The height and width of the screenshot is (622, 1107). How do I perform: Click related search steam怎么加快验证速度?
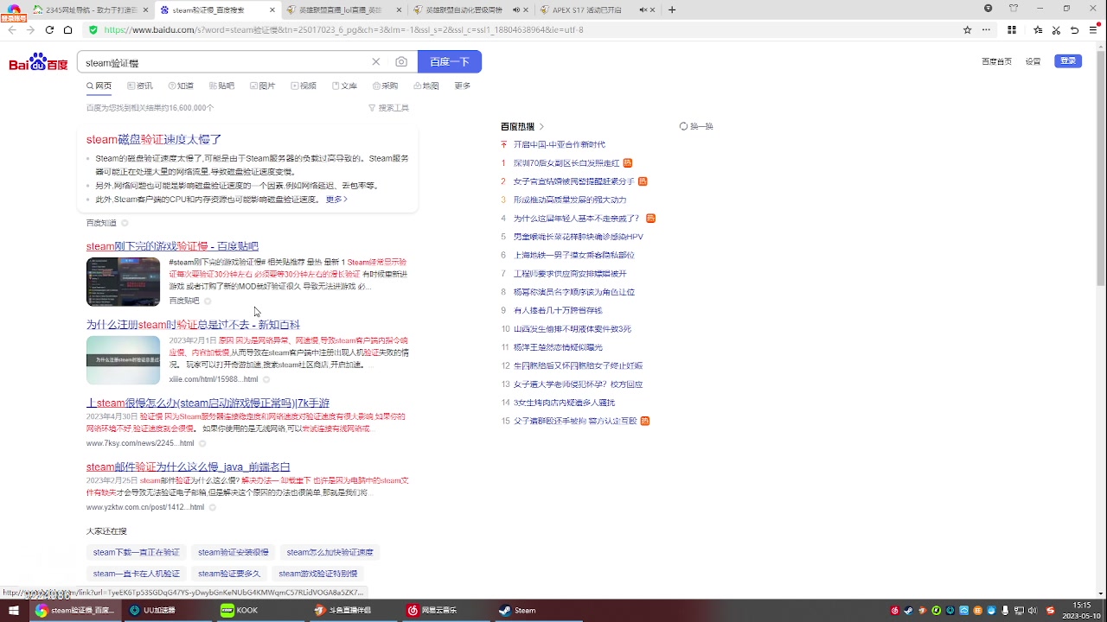click(x=330, y=552)
